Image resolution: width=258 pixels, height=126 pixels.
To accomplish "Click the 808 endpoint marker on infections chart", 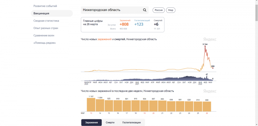I will pos(213,68).
